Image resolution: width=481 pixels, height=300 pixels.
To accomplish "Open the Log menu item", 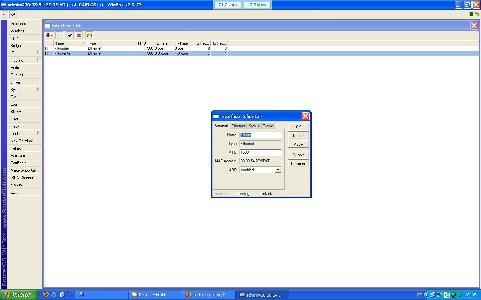I will tap(25, 104).
